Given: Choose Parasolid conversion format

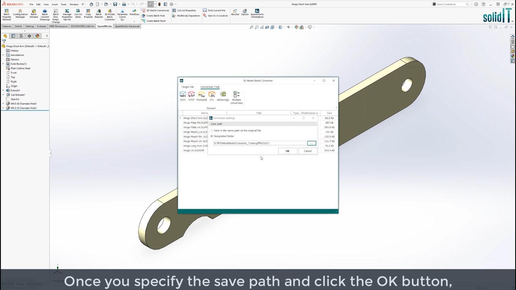Looking at the screenshot, I should pyautogui.click(x=202, y=96).
